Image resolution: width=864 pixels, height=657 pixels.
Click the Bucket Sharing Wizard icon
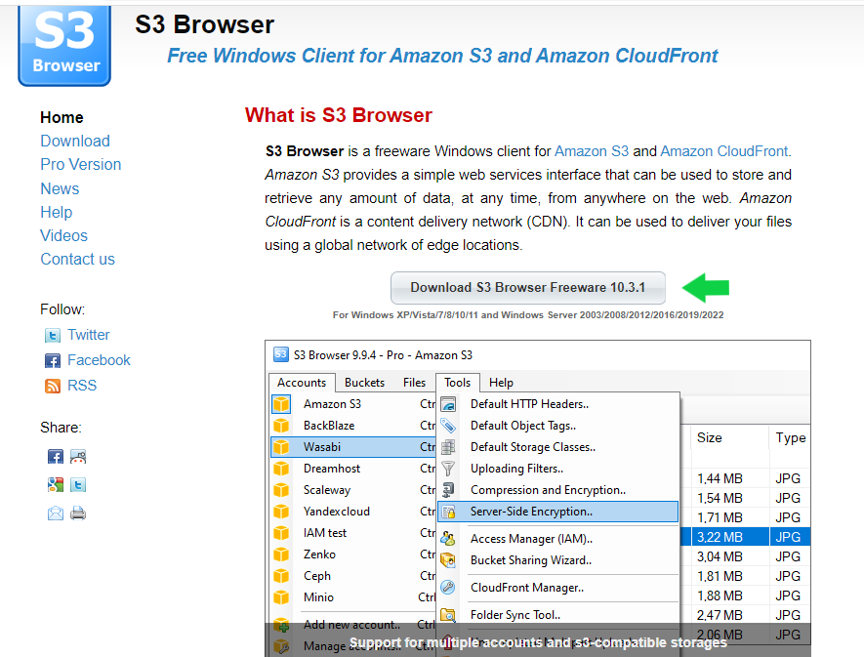click(x=448, y=560)
